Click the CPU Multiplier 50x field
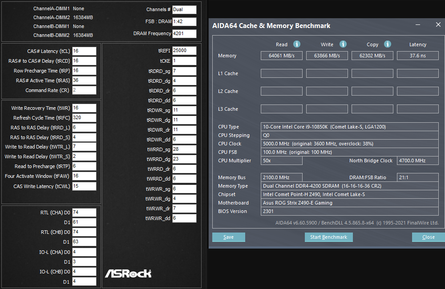 pos(282,161)
